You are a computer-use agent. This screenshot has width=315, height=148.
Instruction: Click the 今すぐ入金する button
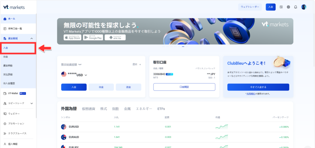tap(258, 87)
